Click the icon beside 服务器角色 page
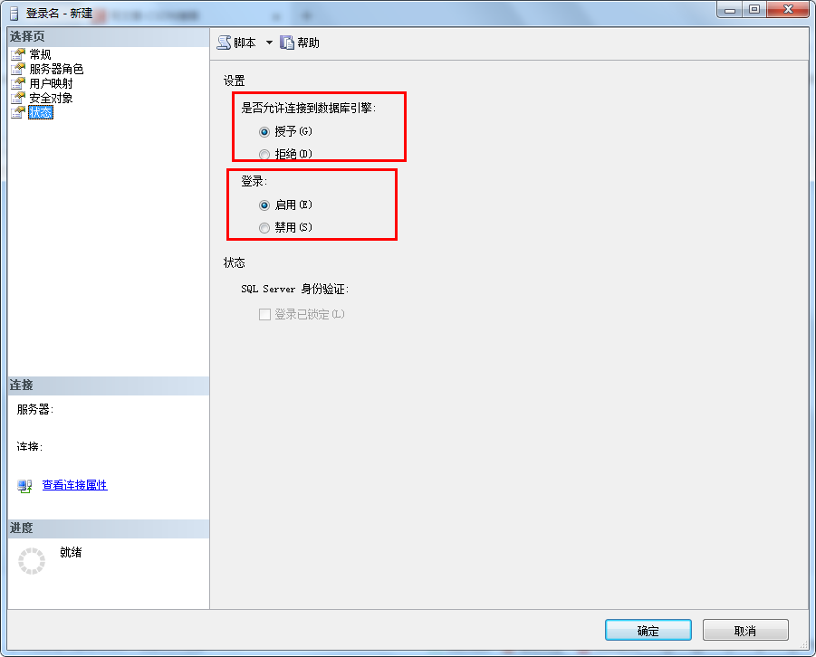Screen dimensions: 816x657 point(18,69)
